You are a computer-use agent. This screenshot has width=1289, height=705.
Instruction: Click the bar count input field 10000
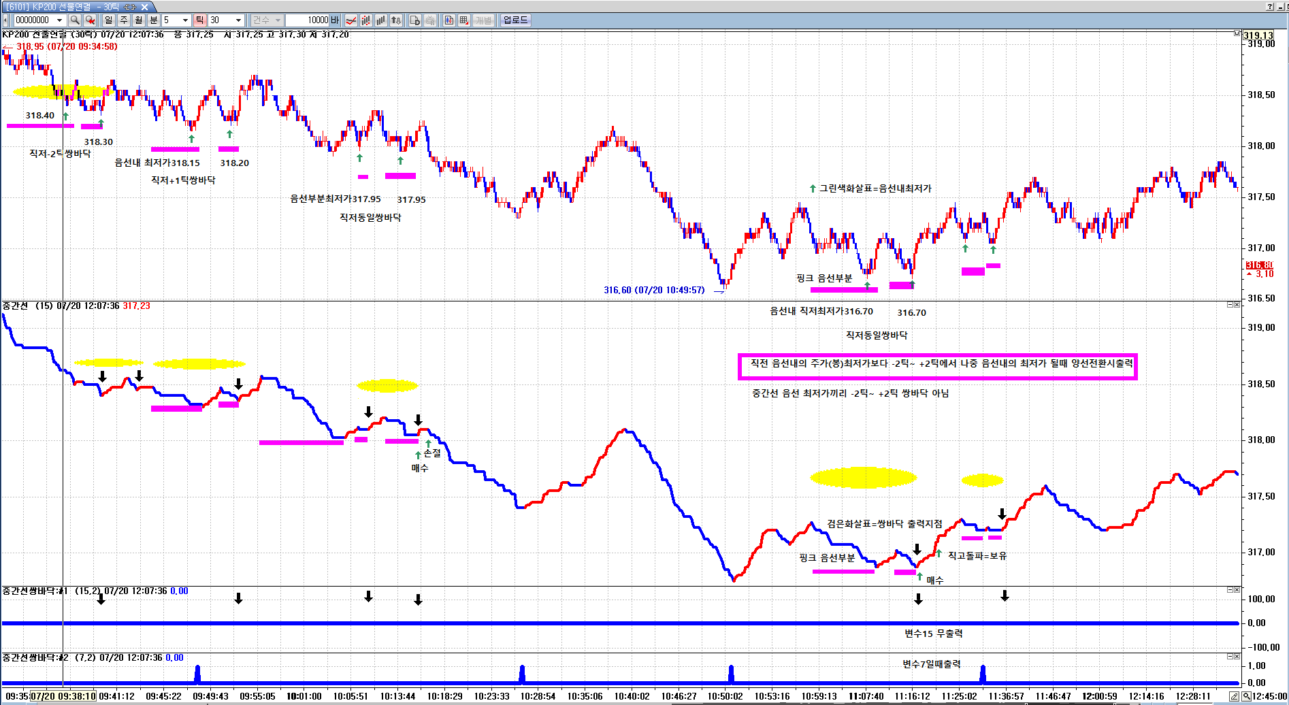308,20
